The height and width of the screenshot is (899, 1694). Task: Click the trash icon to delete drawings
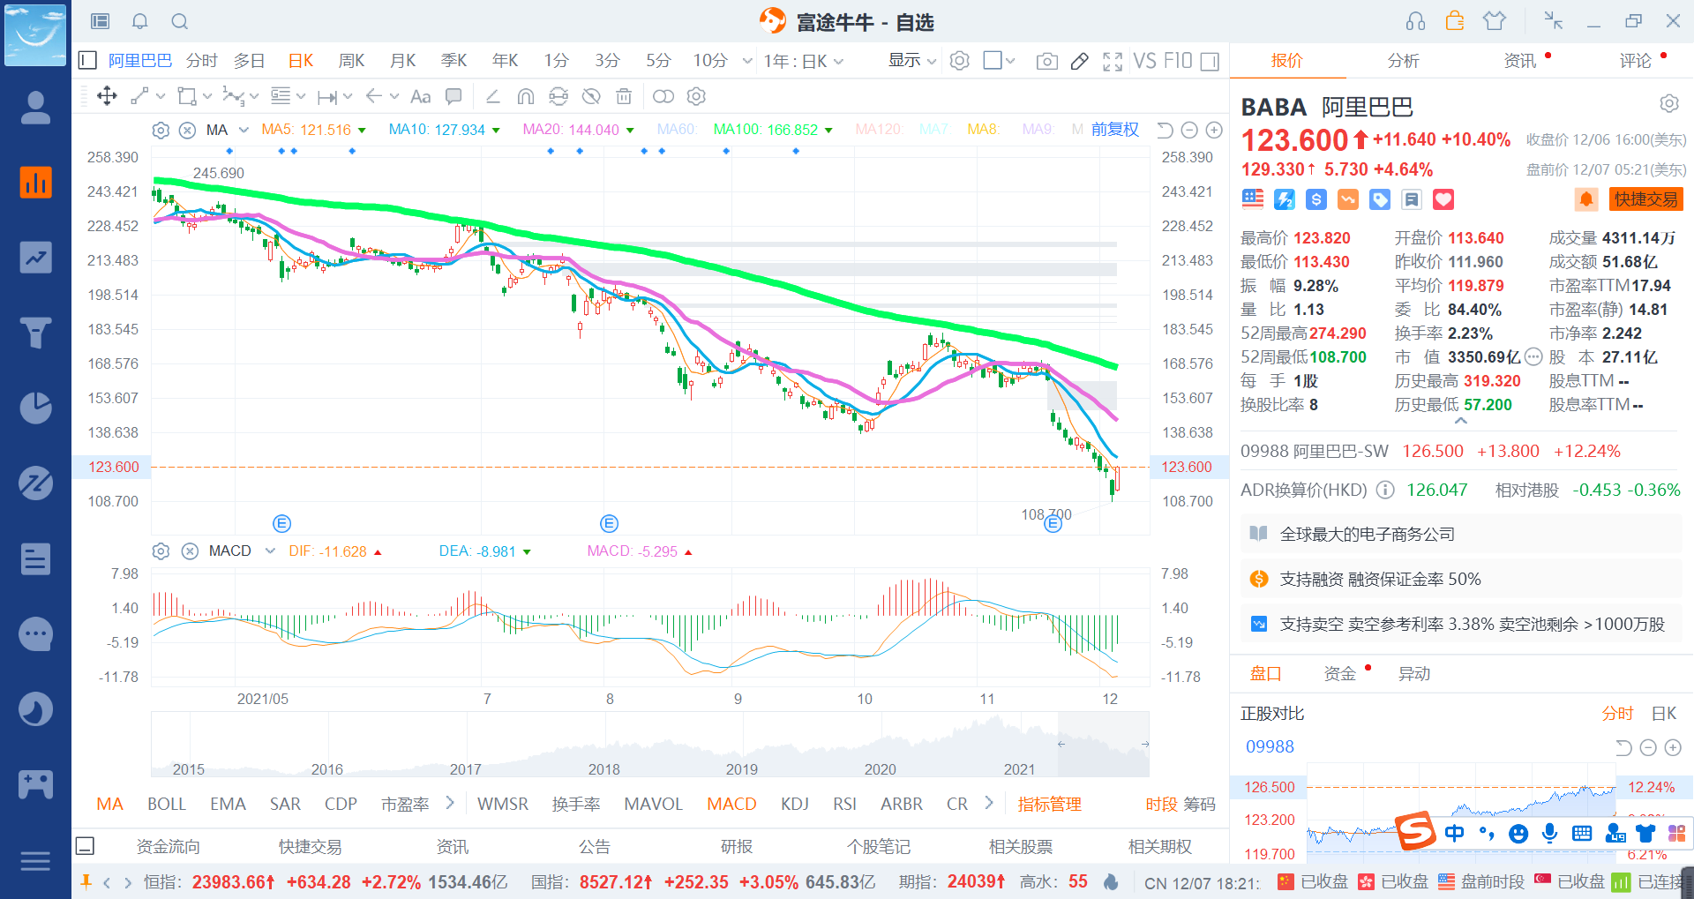pyautogui.click(x=624, y=96)
